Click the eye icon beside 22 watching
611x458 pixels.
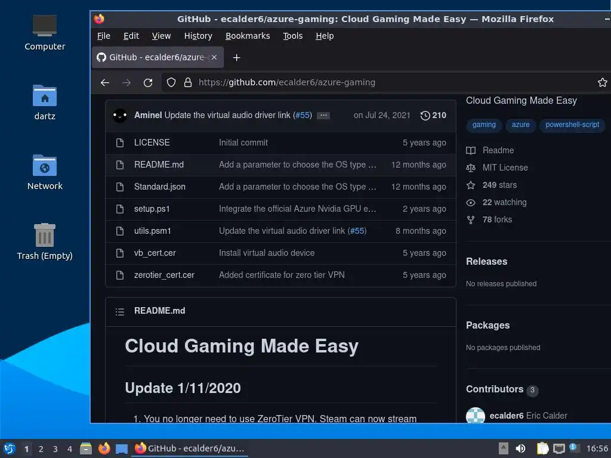click(x=471, y=203)
